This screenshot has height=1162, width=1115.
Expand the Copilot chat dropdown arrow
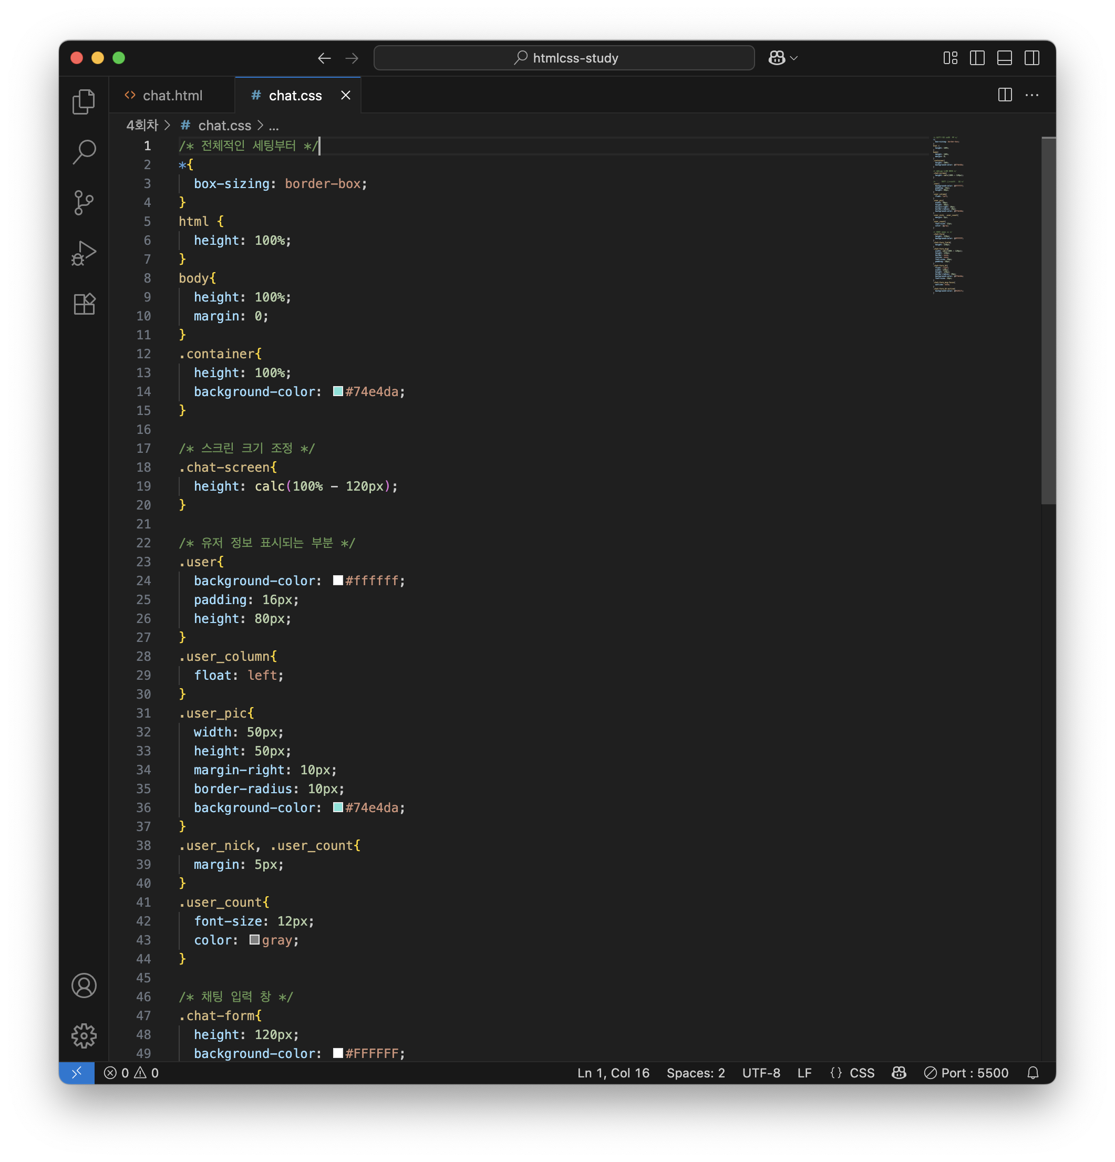794,58
